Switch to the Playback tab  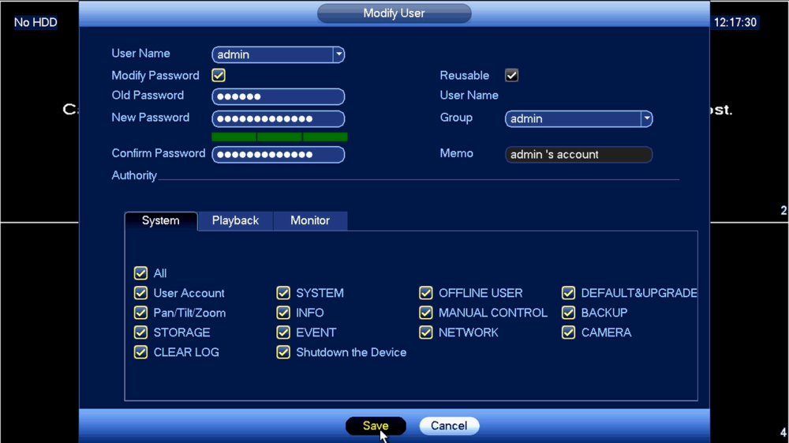click(x=235, y=221)
